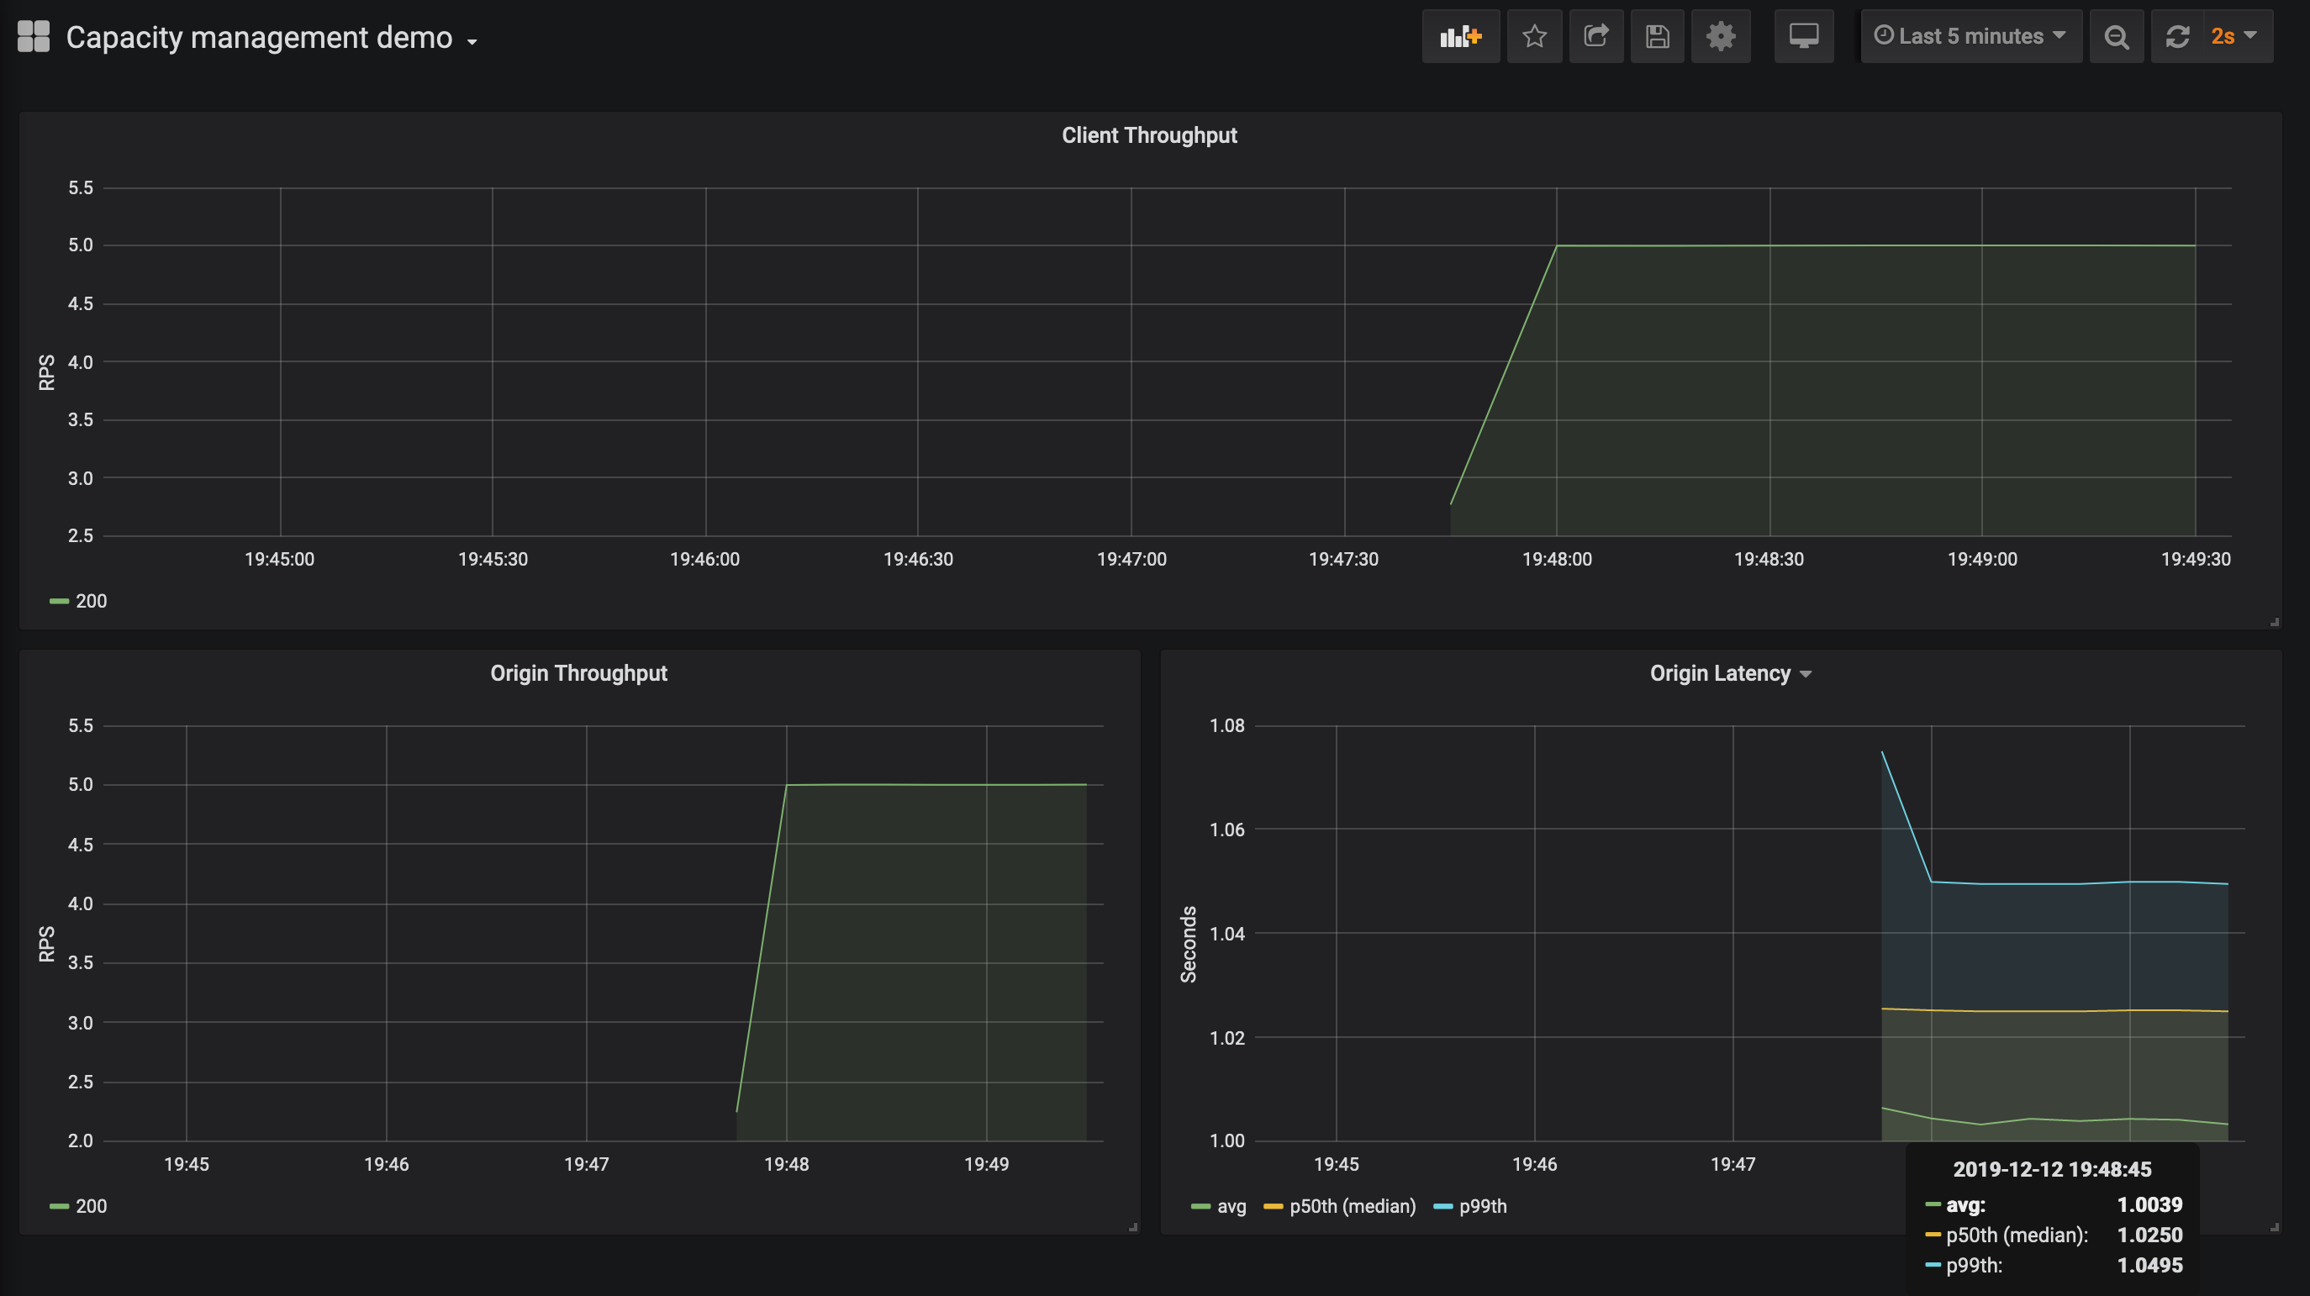Click the 19:49:30 label on Client Throughput axis

(x=2195, y=559)
